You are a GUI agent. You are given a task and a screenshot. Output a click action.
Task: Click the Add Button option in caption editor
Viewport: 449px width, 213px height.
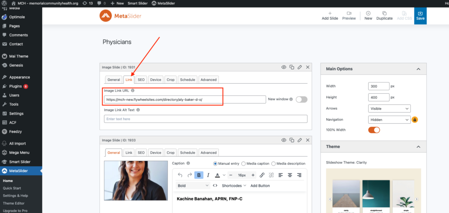tap(260, 185)
